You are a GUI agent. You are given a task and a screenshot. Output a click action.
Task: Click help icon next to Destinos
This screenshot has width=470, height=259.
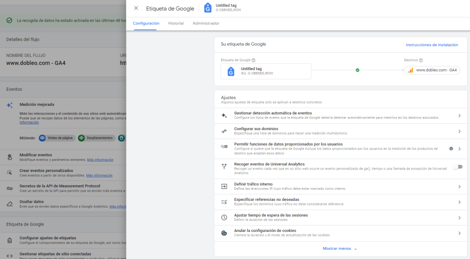click(x=421, y=60)
